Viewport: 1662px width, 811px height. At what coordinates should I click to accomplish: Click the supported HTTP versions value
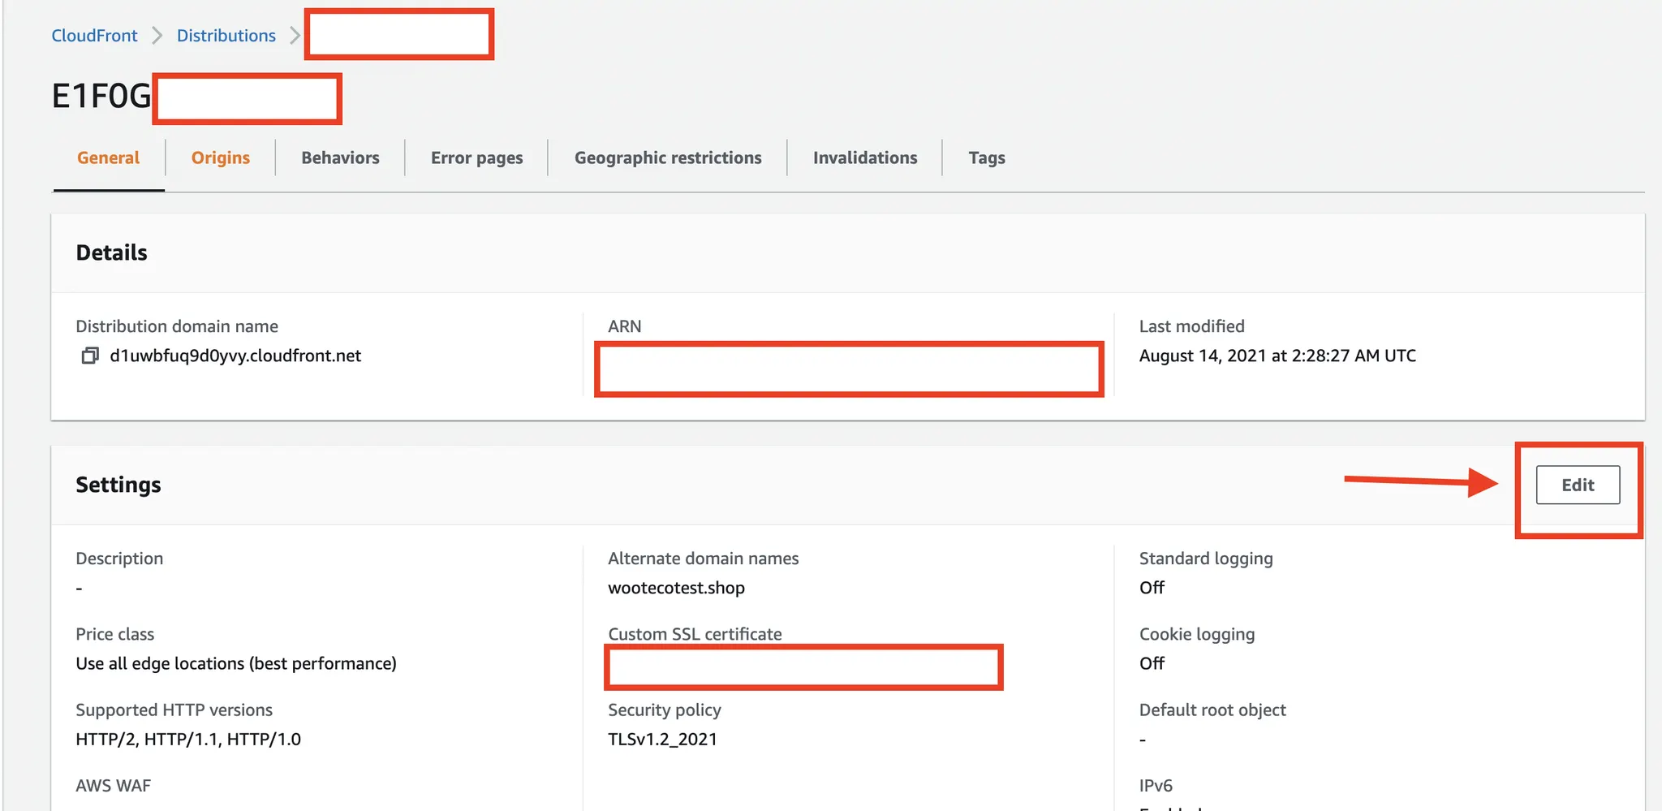pyautogui.click(x=188, y=739)
